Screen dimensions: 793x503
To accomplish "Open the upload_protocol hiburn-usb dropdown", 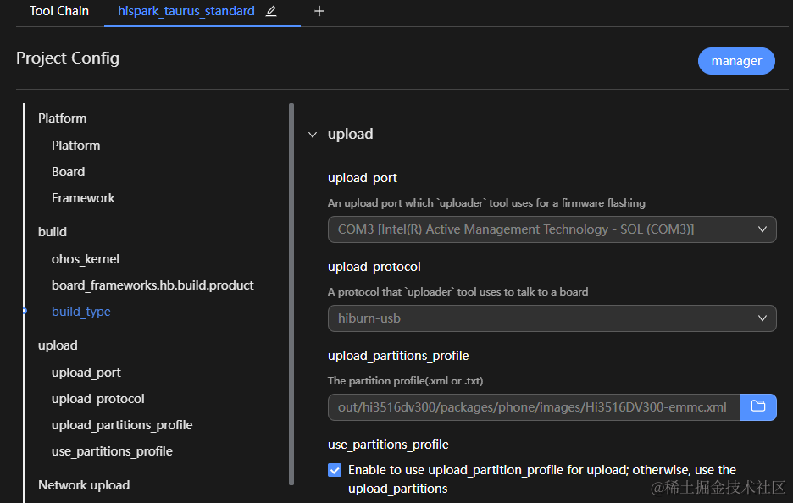I will click(552, 318).
